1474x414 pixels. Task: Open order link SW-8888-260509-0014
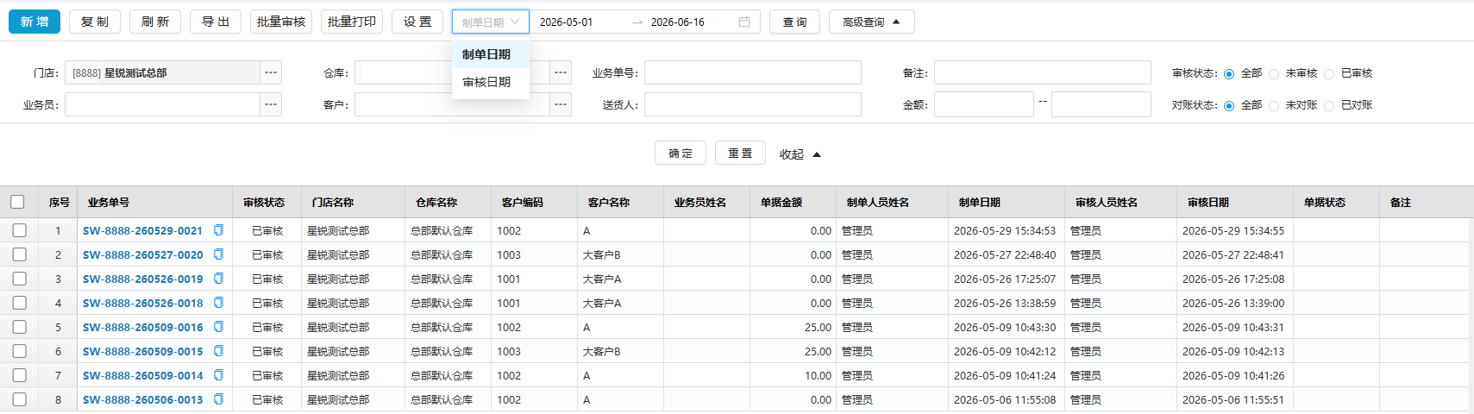[142, 375]
